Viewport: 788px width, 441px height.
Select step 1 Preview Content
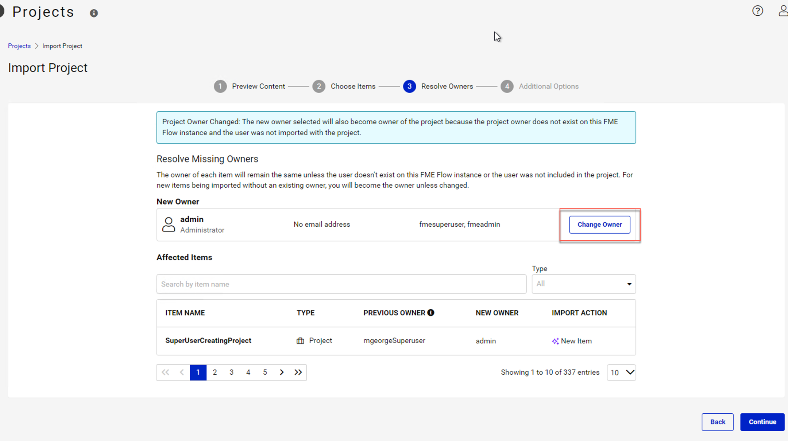tap(250, 86)
